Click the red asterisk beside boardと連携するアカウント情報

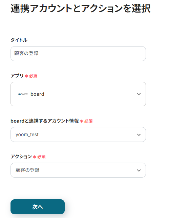(x=82, y=121)
